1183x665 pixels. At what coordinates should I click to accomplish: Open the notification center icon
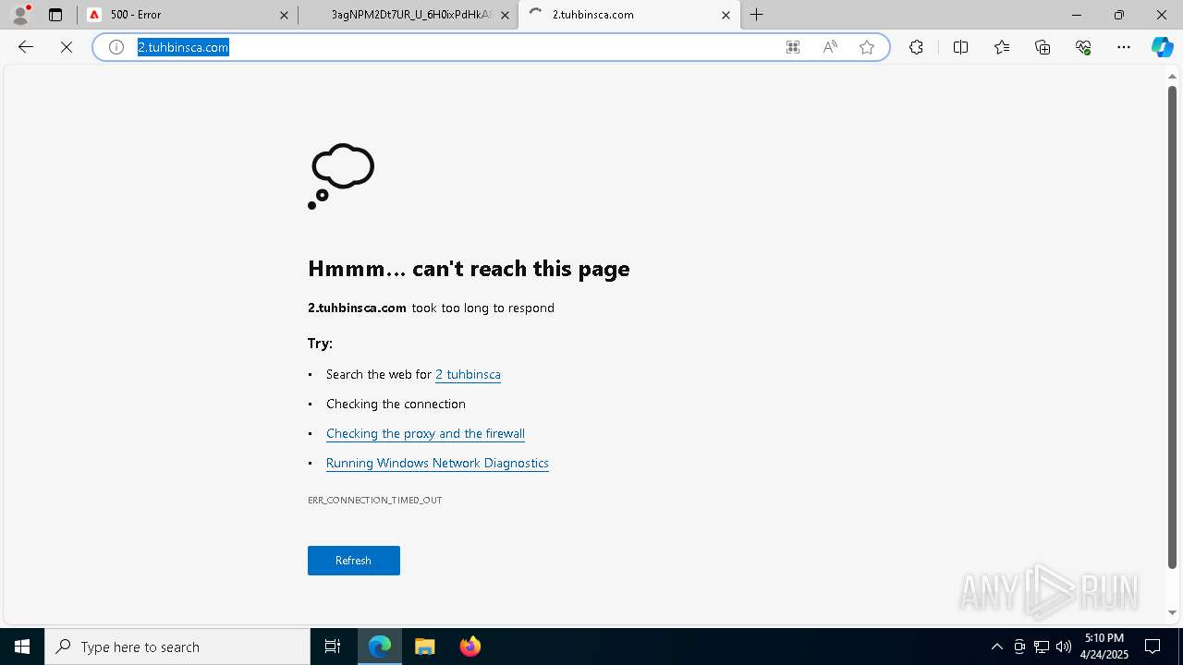pyautogui.click(x=1153, y=647)
